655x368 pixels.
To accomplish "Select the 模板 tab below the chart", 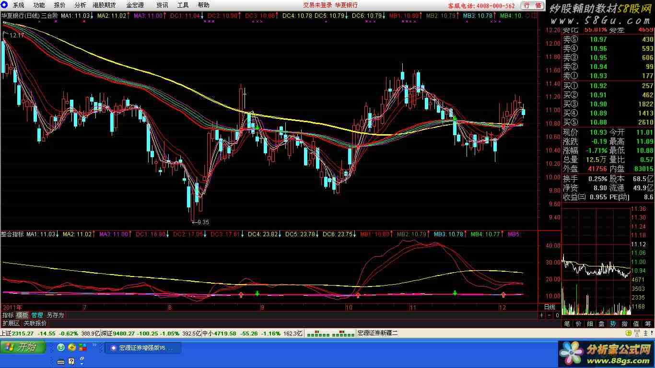I will [22, 315].
